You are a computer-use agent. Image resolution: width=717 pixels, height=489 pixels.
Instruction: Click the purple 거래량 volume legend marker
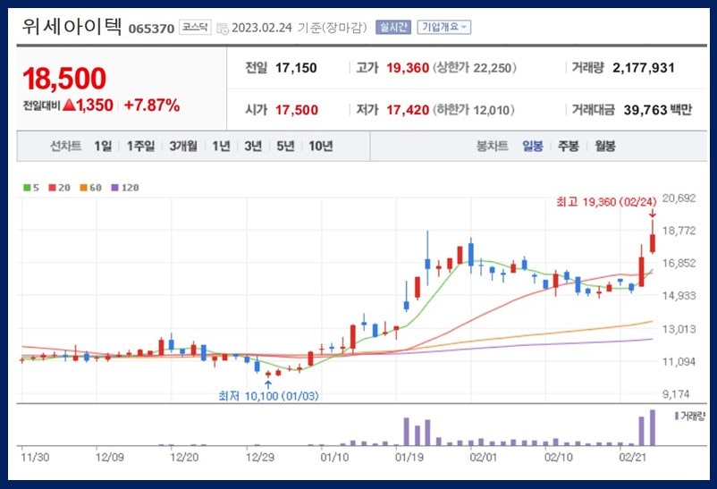click(x=677, y=416)
